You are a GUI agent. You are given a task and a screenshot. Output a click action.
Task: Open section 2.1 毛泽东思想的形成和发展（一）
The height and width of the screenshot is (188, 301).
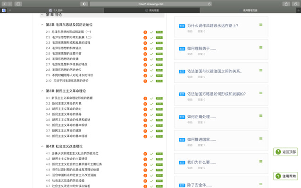click(68, 32)
